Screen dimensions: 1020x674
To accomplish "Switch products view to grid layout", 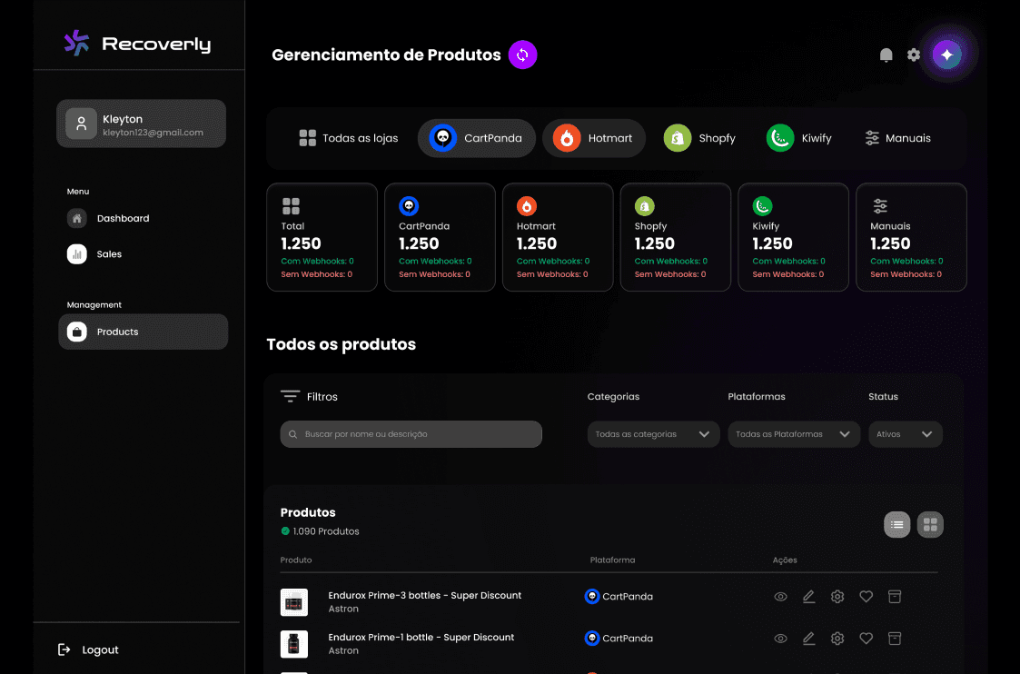I will (929, 524).
